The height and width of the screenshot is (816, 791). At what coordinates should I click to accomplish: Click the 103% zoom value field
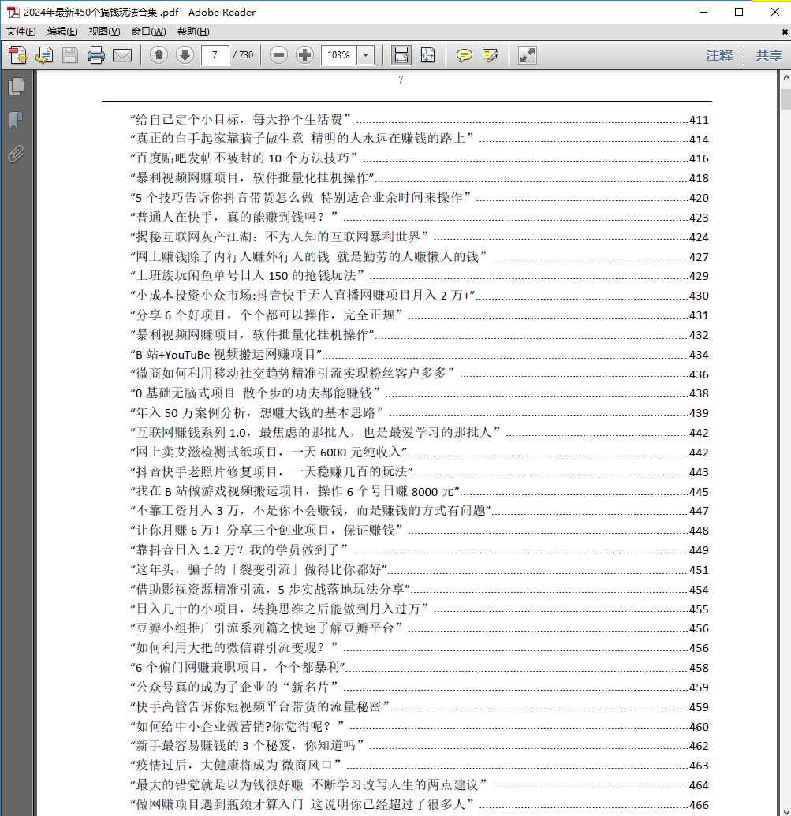click(339, 54)
